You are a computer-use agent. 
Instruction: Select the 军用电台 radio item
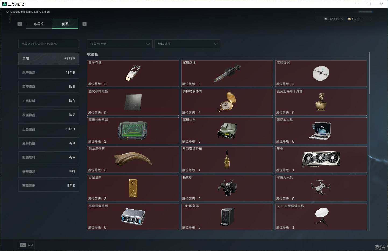227,131
